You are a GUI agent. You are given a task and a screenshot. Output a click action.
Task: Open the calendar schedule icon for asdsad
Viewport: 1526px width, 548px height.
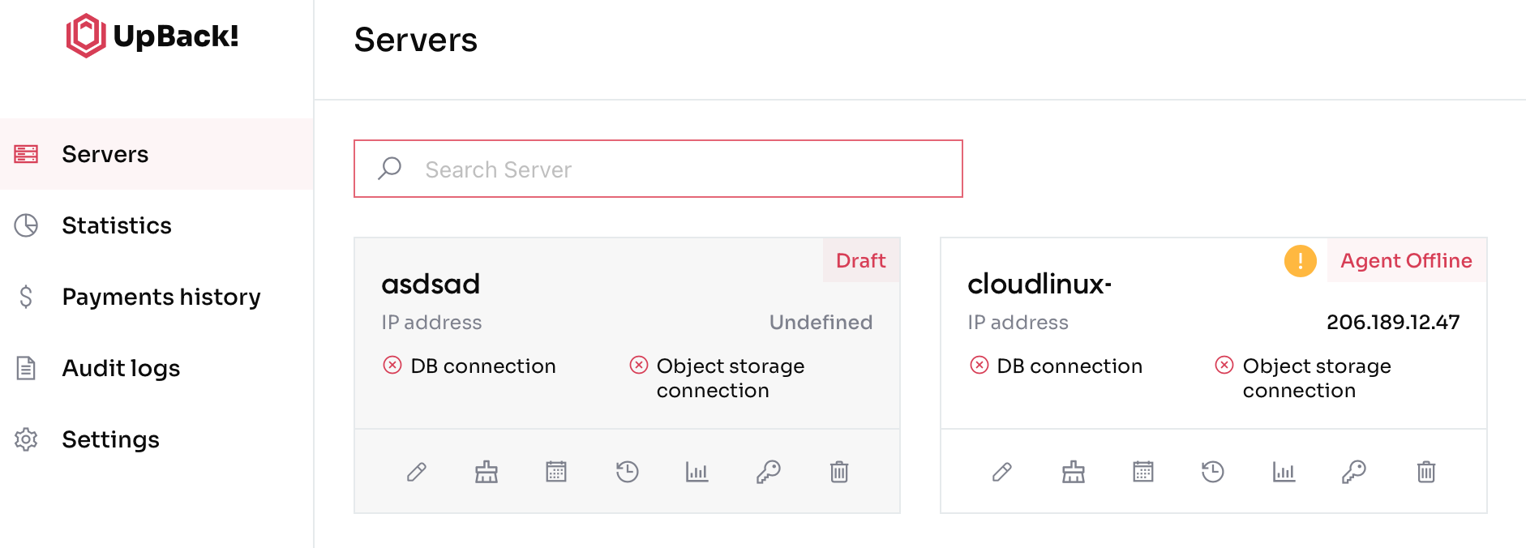click(556, 472)
